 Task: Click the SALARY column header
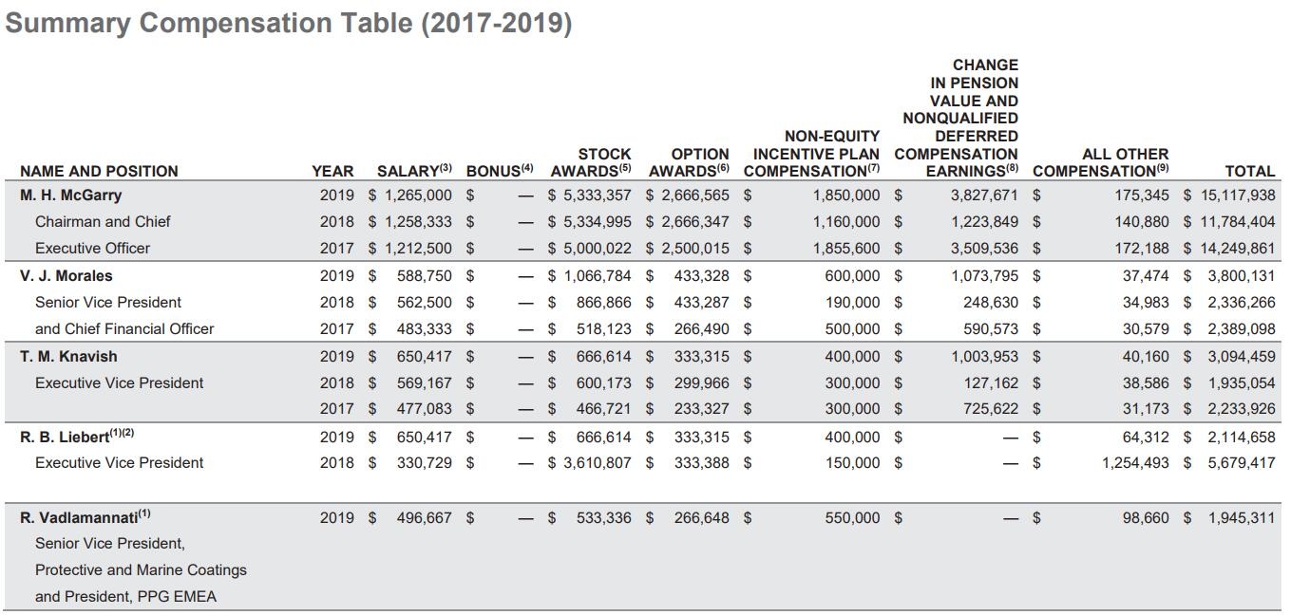click(414, 171)
